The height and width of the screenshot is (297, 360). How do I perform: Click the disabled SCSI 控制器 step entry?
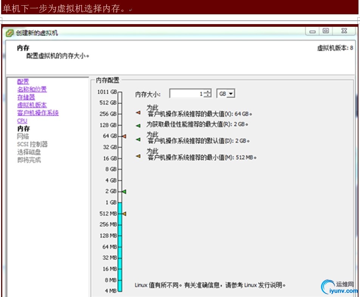tap(32, 144)
